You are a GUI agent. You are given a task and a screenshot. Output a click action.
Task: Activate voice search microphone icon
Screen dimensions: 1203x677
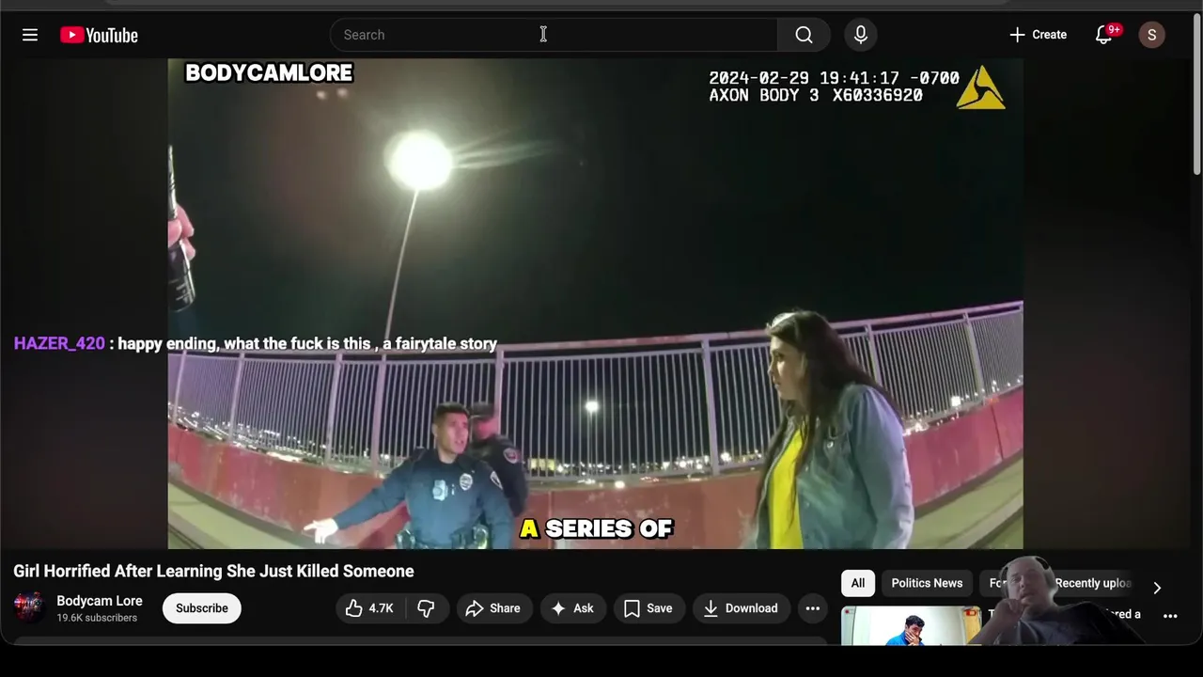[861, 35]
